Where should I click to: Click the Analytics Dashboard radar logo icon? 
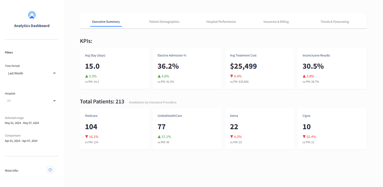click(32, 15)
